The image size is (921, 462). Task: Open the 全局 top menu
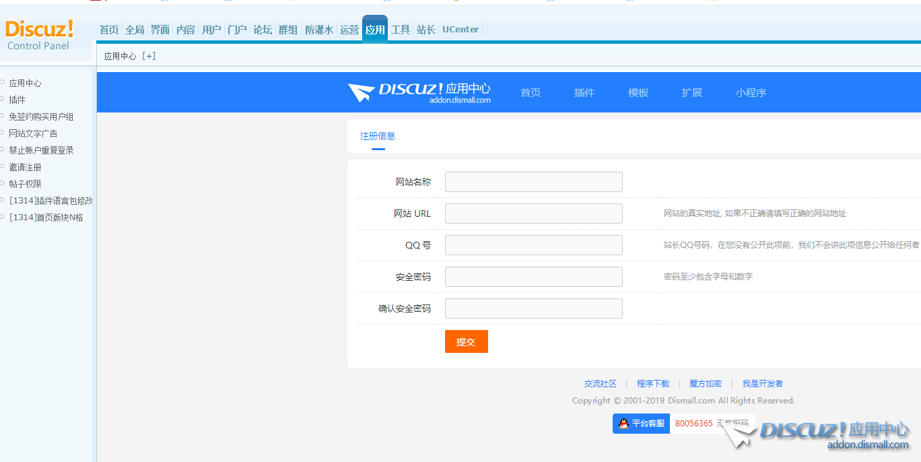[x=135, y=30]
